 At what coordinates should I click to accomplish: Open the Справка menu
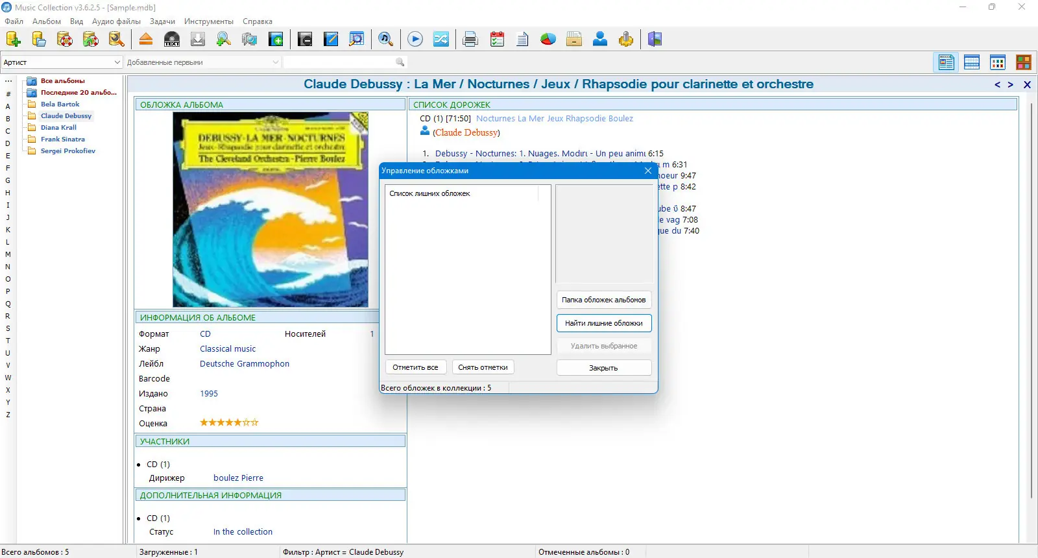click(x=258, y=21)
